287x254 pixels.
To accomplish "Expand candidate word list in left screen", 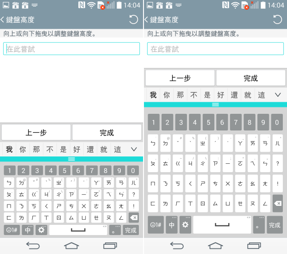I will coord(134,149).
